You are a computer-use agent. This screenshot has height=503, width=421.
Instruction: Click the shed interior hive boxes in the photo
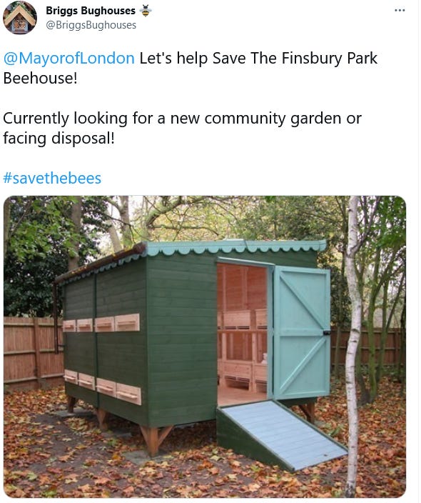pos(243,349)
